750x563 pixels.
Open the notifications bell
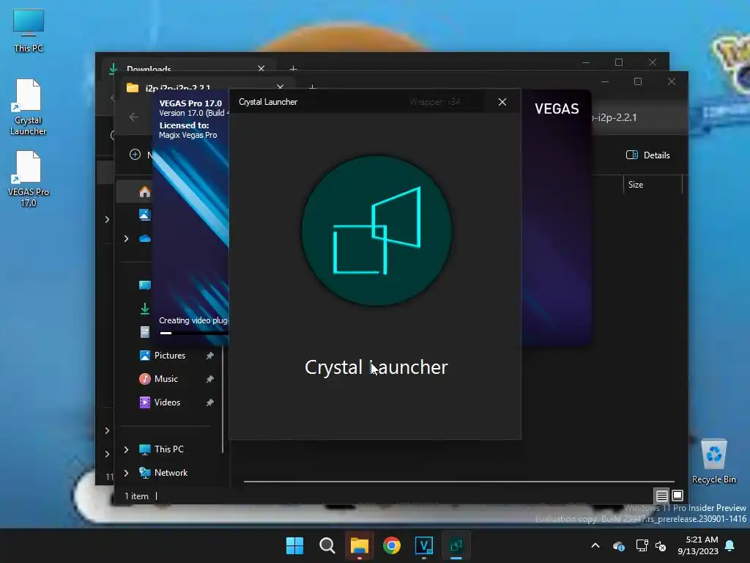[x=730, y=545]
